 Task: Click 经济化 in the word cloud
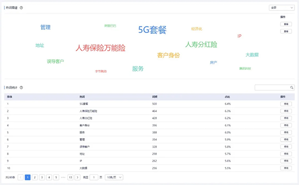tap(197, 29)
